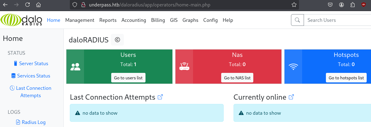The width and height of the screenshot is (371, 127).
Task: Bookmark this page with star icon
Action: [x=294, y=5]
